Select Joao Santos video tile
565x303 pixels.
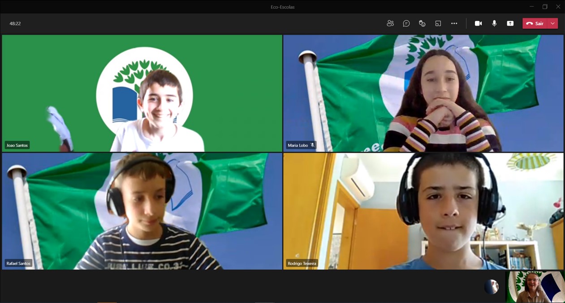142,93
